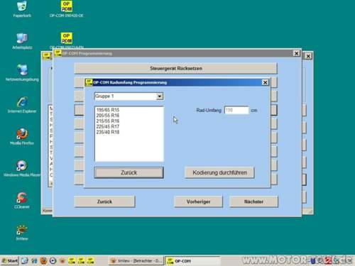Click Kodierung durchführen button
Image resolution: width=355 pixels, height=266 pixels.
tap(219, 172)
